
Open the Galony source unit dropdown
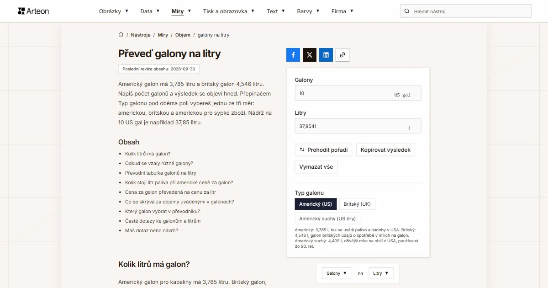coord(337,273)
